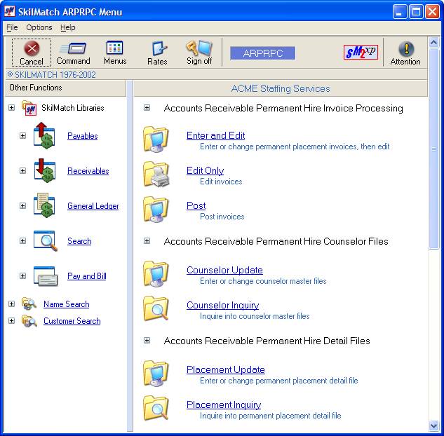
Task: Open the Receivables link
Action: [88, 171]
